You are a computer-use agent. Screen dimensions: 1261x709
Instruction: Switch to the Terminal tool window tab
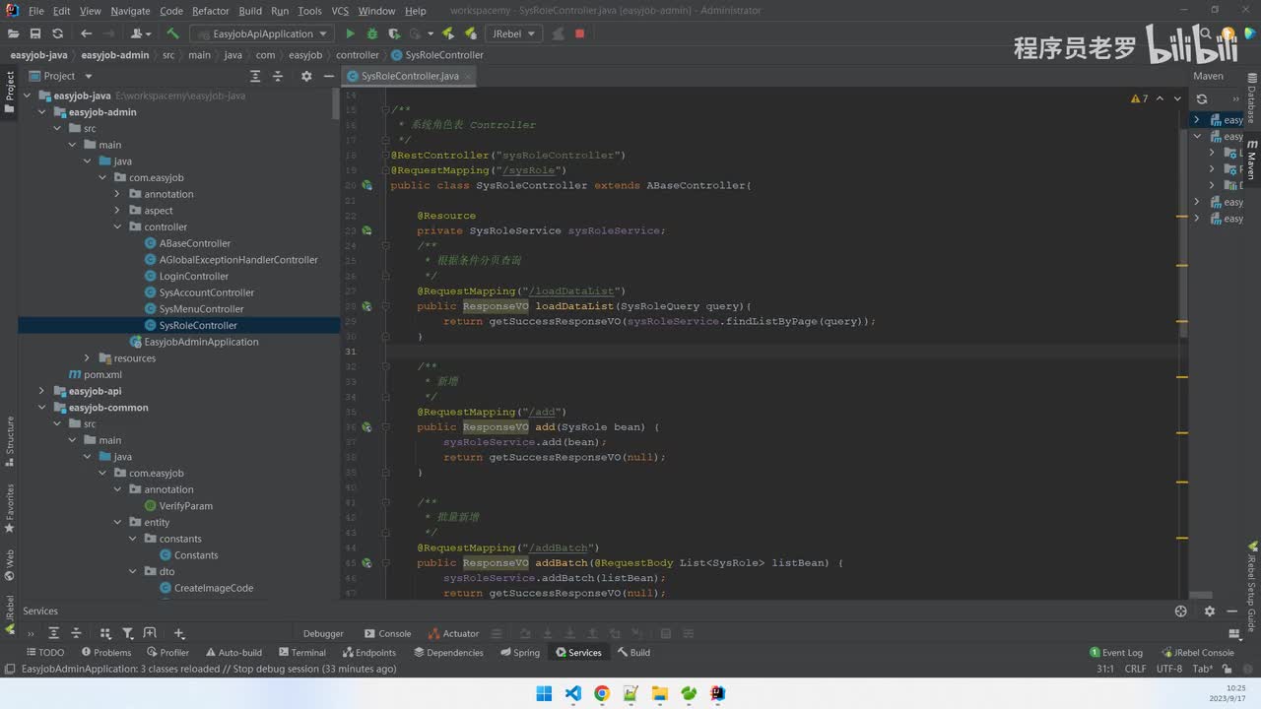point(301,652)
